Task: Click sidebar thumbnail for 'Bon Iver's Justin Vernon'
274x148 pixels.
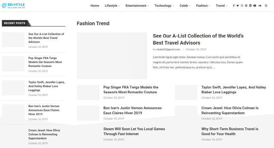Action: [13, 112]
